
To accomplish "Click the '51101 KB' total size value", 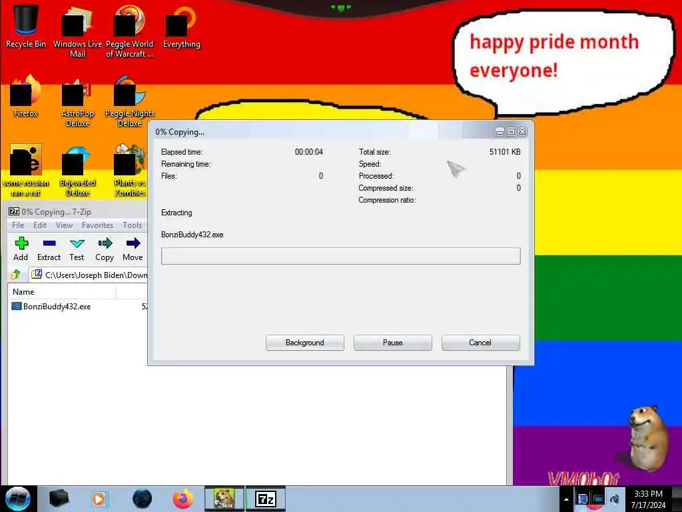I will tap(505, 152).
